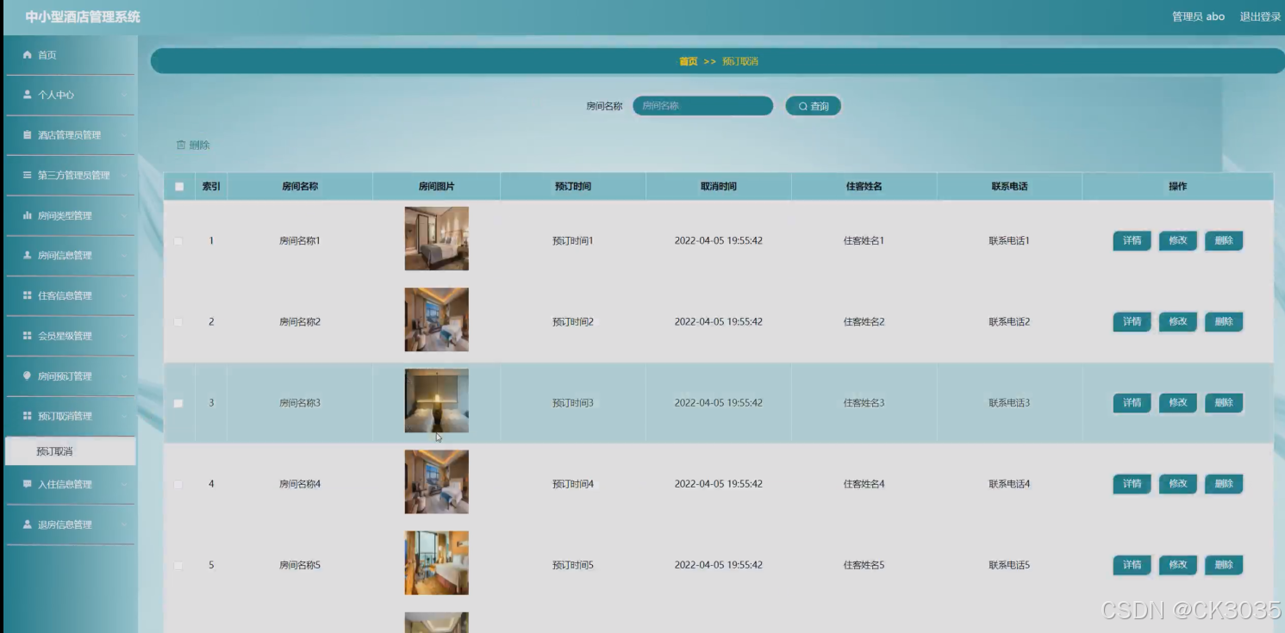Click the pin icon beside 房间预订管理
The height and width of the screenshot is (633, 1285).
tap(27, 375)
